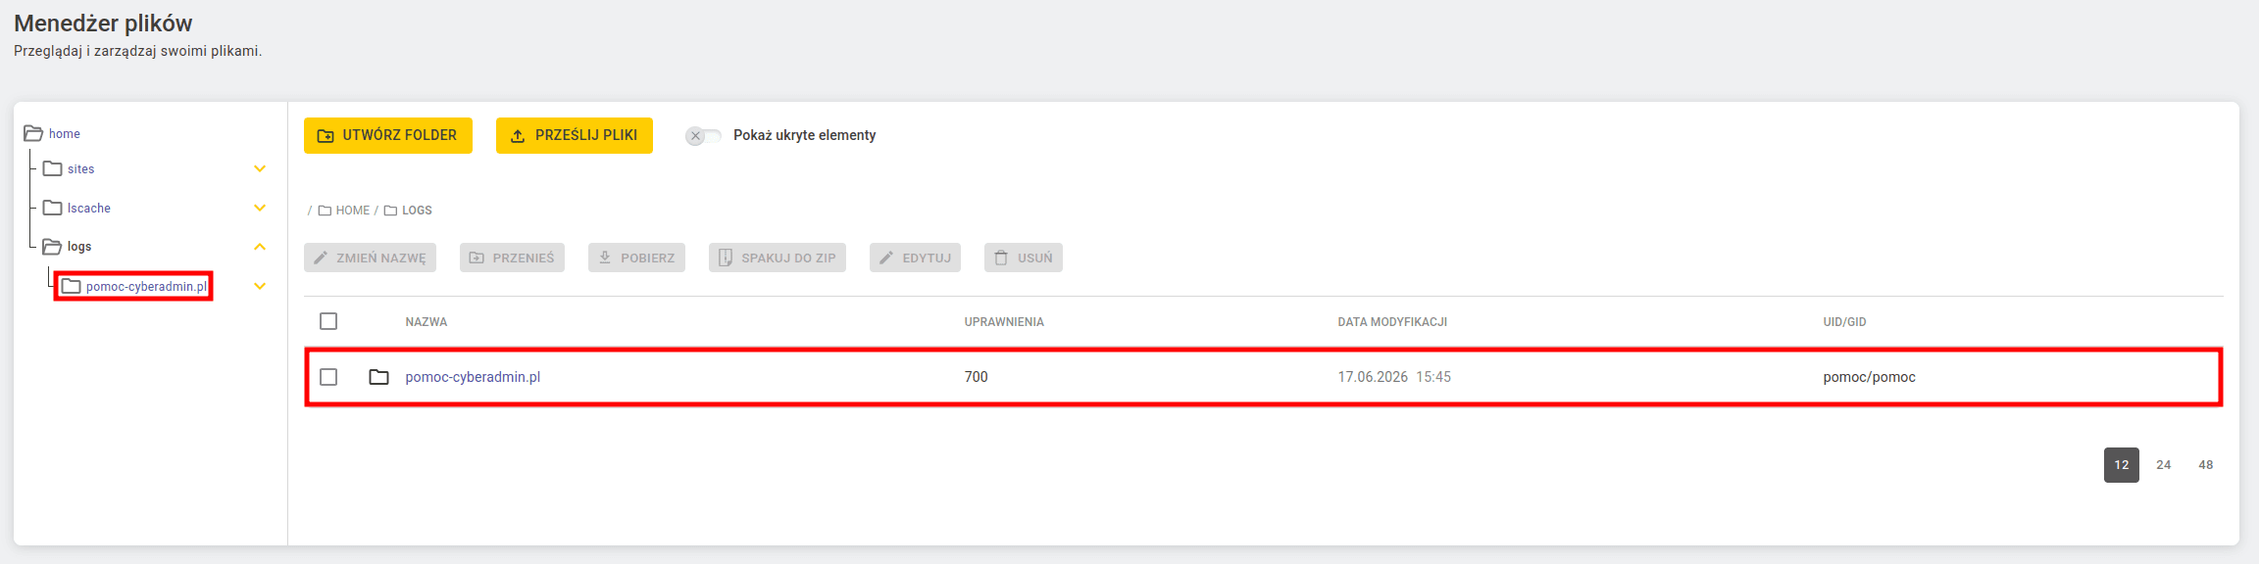Go to LOGS in the breadcrumb

click(417, 211)
